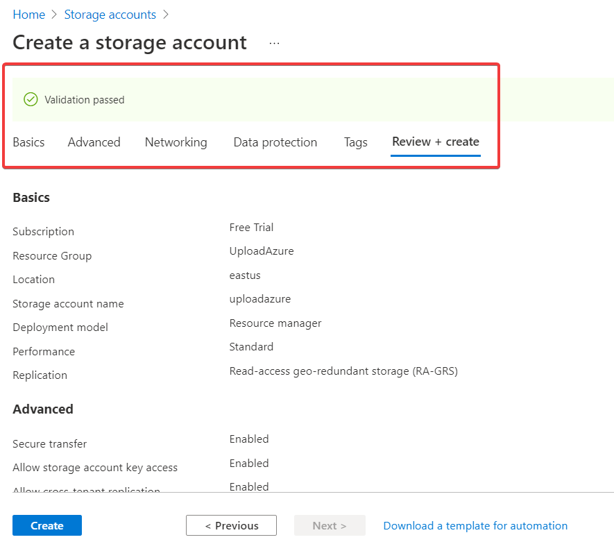Open the ellipsis more options menu
This screenshot has height=560, width=614.
point(274,43)
